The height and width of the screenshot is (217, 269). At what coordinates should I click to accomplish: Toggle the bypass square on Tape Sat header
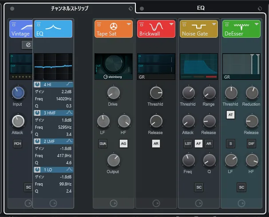click(99, 24)
